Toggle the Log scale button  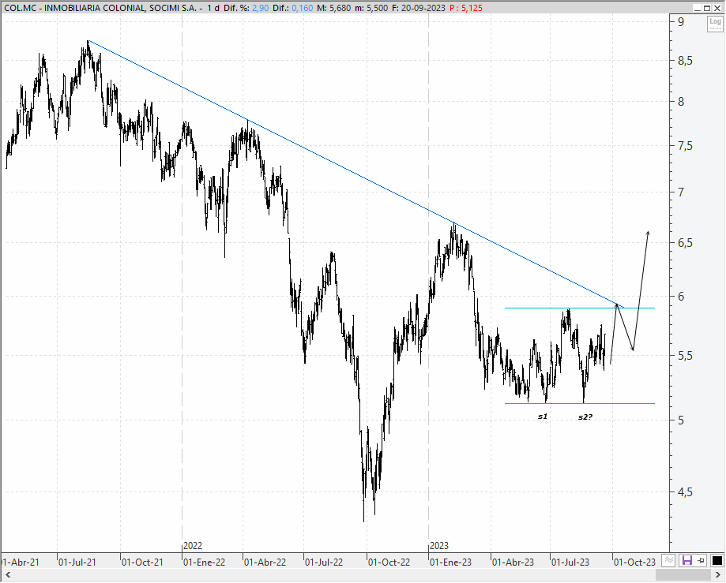[x=715, y=23]
